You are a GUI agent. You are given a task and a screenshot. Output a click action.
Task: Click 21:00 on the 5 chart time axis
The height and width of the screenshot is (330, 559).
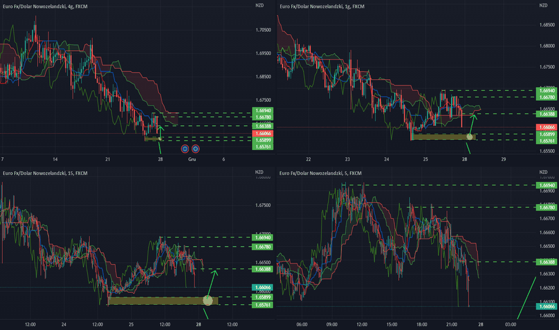pyautogui.click(x=452, y=325)
